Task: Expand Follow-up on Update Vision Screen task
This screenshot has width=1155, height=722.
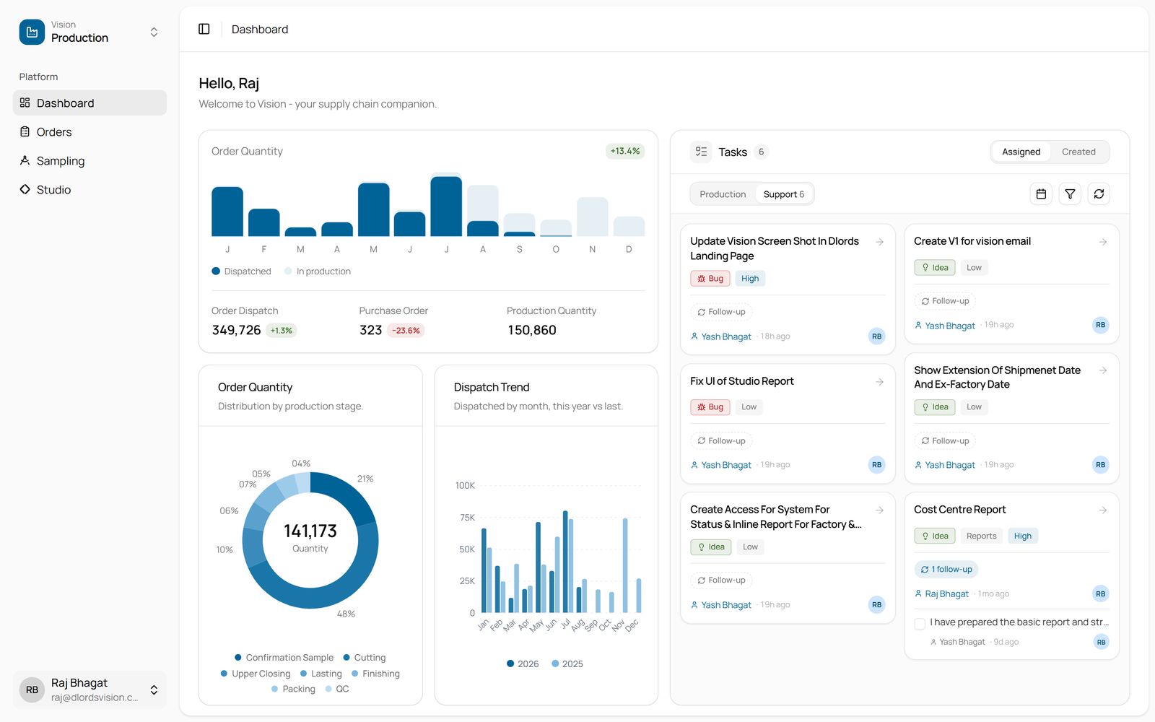Action: click(x=721, y=312)
